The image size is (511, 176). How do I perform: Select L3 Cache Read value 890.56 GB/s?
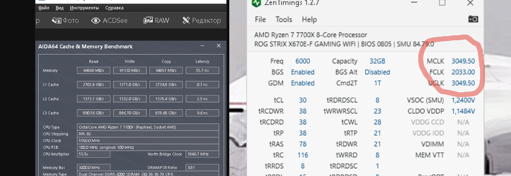(94, 113)
